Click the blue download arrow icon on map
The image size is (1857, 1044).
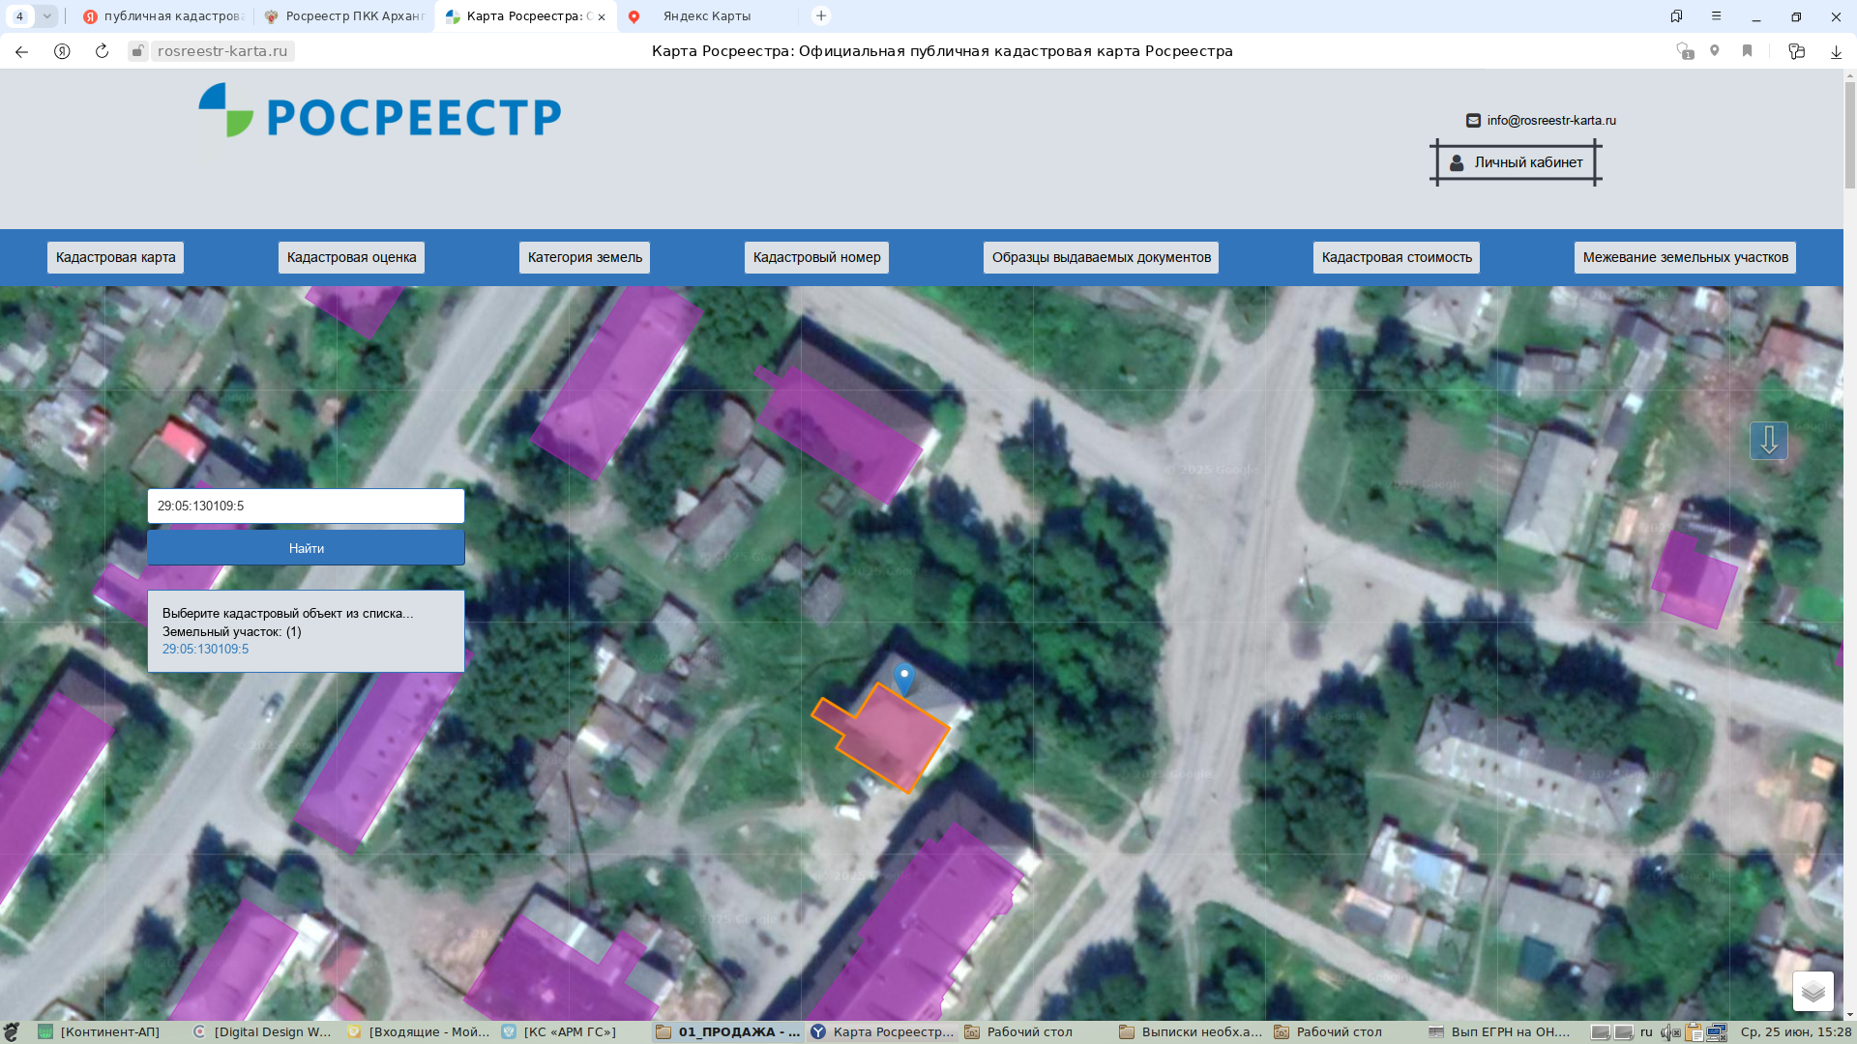(1768, 441)
